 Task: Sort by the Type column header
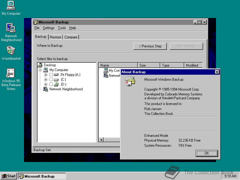point(172,65)
